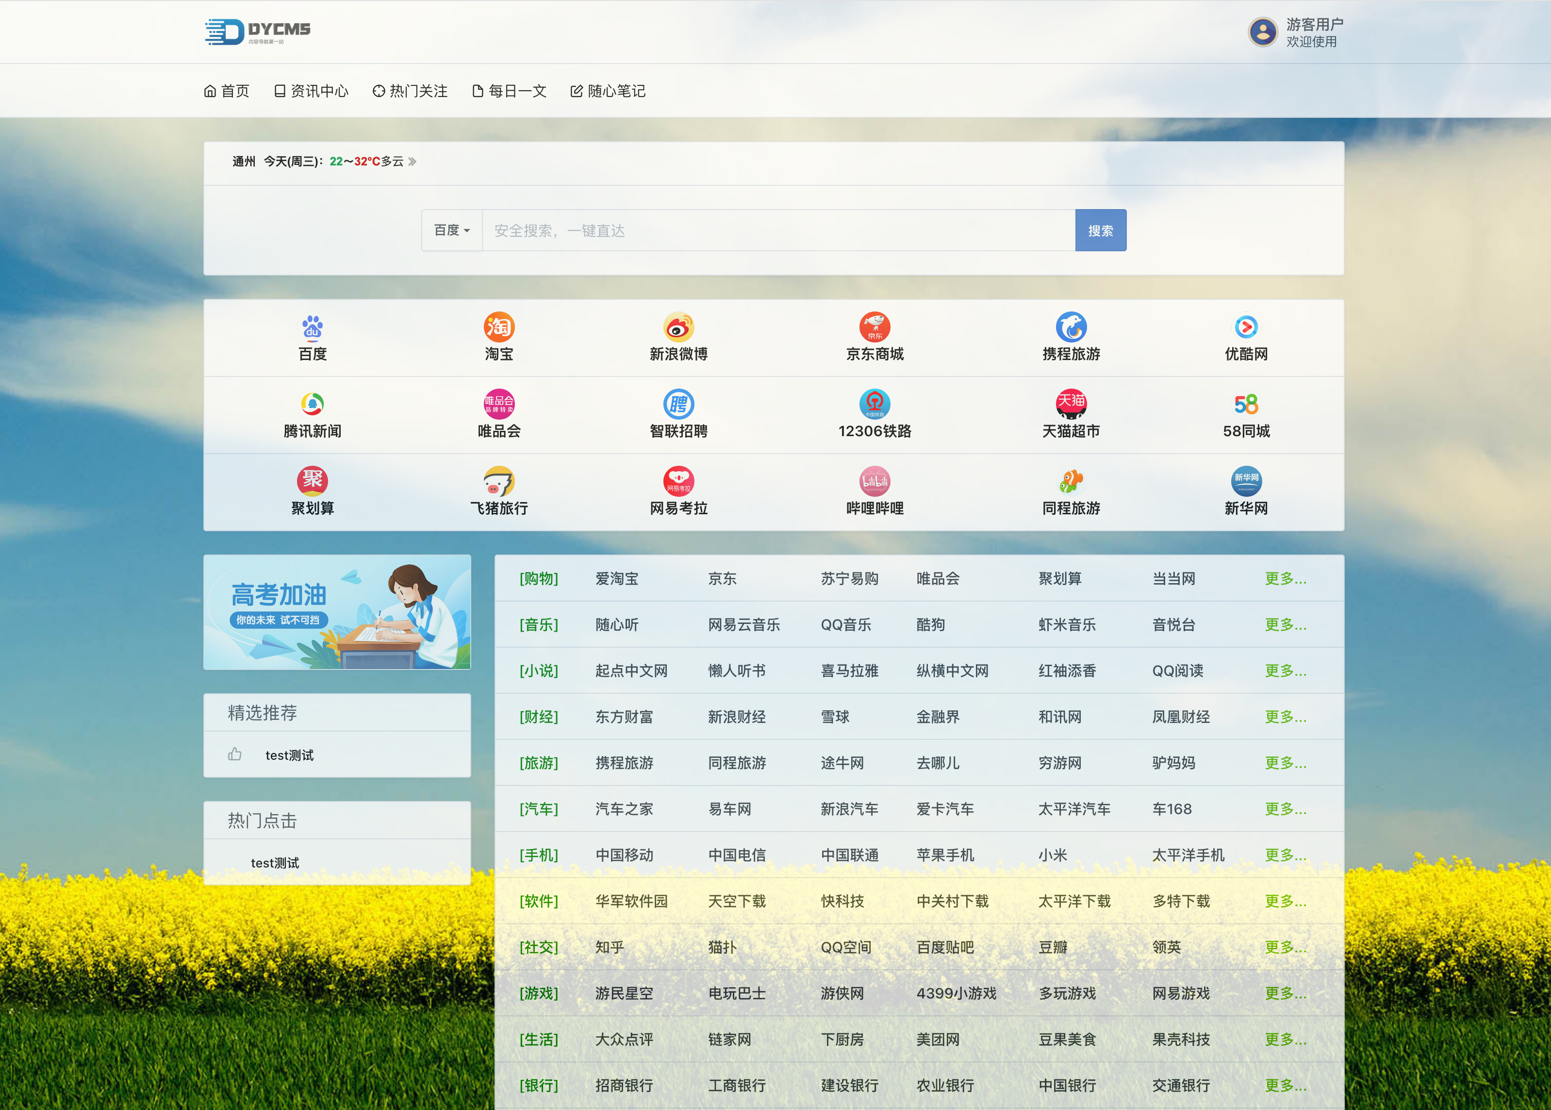
Task: Click the guest user avatar icon
Action: [x=1263, y=32]
